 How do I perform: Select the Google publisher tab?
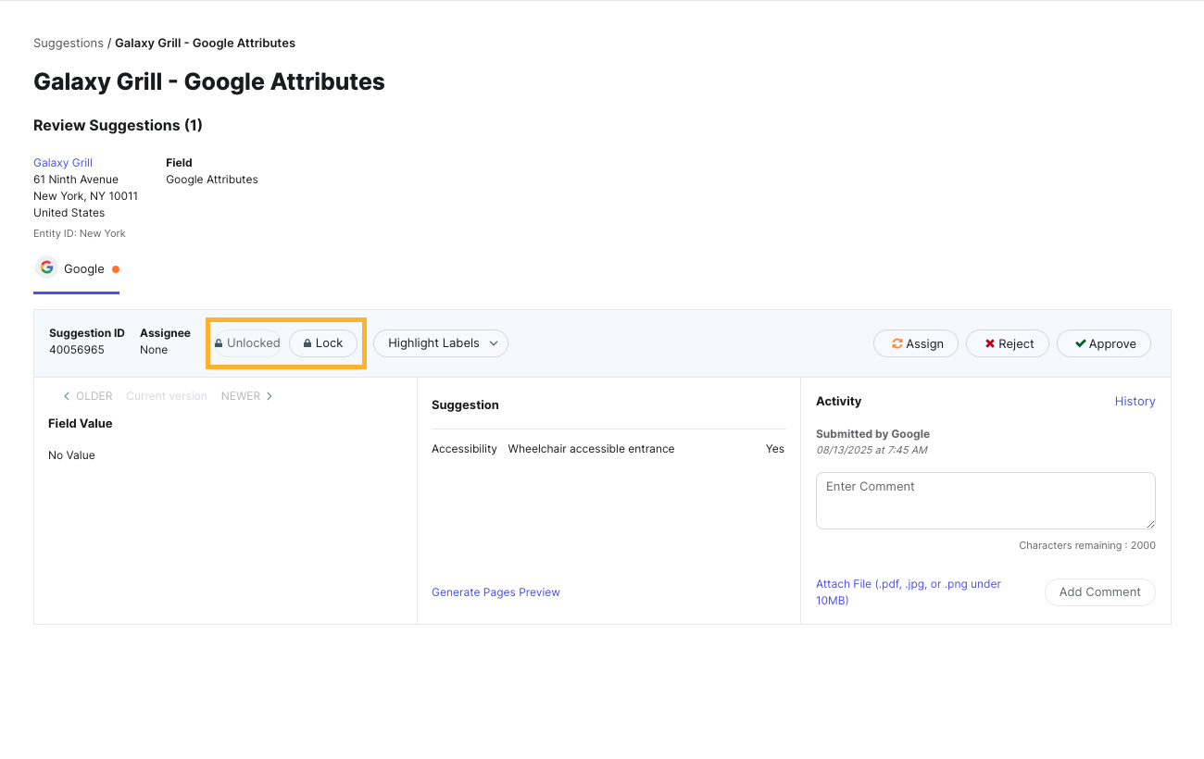[77, 269]
